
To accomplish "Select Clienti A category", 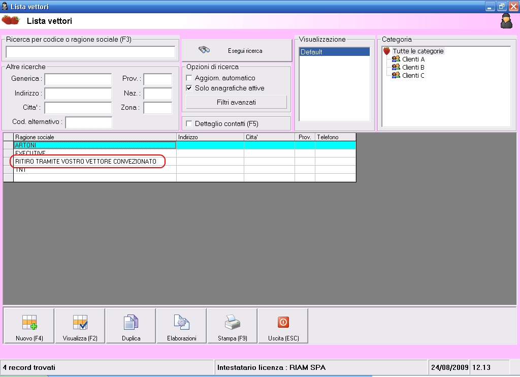I will (x=413, y=59).
